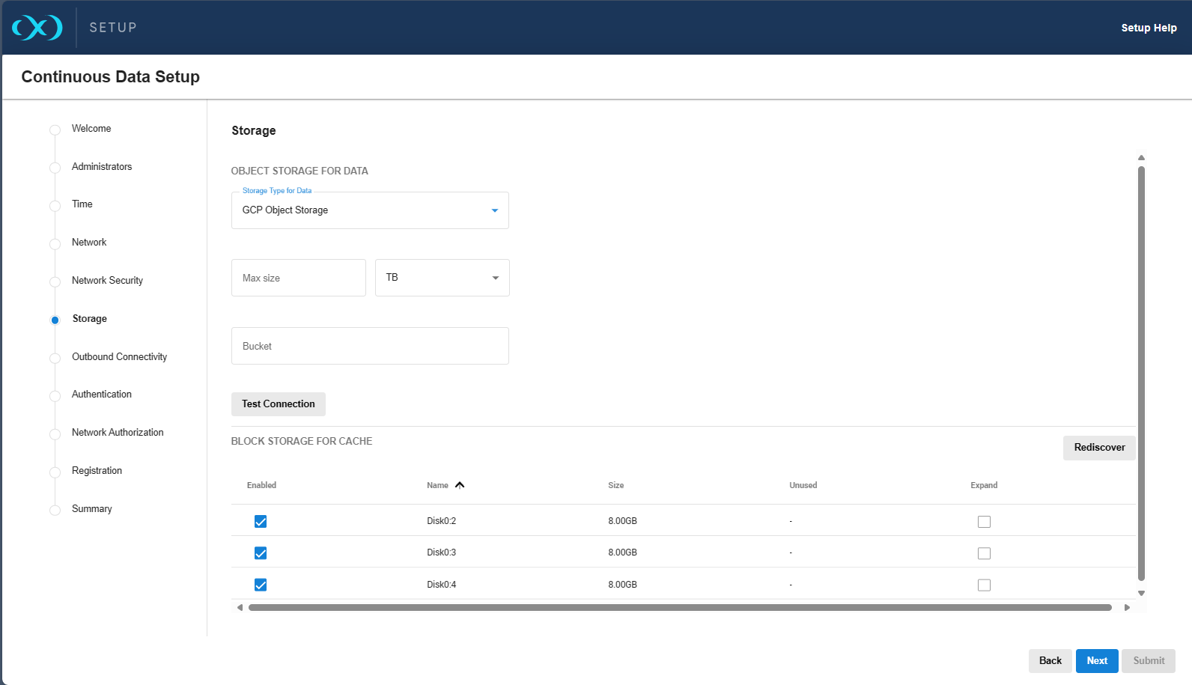Open the Setup Help link
This screenshot has height=685, width=1192.
tap(1148, 28)
